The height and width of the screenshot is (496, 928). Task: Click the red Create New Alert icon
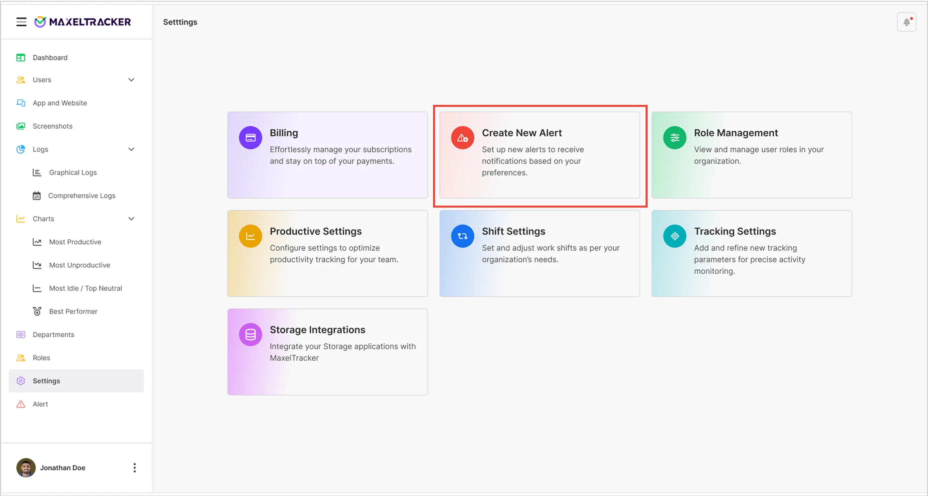(463, 138)
